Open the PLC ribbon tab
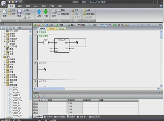 (x=36, y=6)
